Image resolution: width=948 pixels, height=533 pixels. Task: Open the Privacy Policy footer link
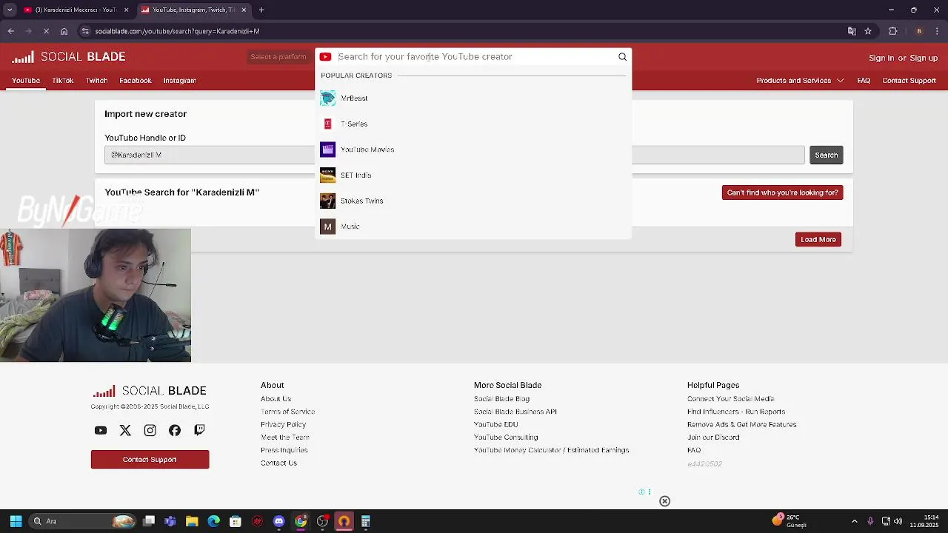click(283, 425)
